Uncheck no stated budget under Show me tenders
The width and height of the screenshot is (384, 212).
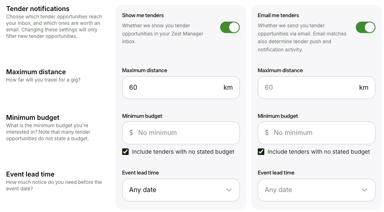point(125,152)
